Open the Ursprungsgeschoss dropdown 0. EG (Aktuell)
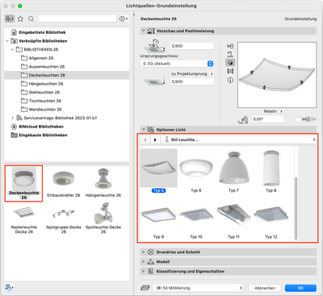 (x=177, y=64)
